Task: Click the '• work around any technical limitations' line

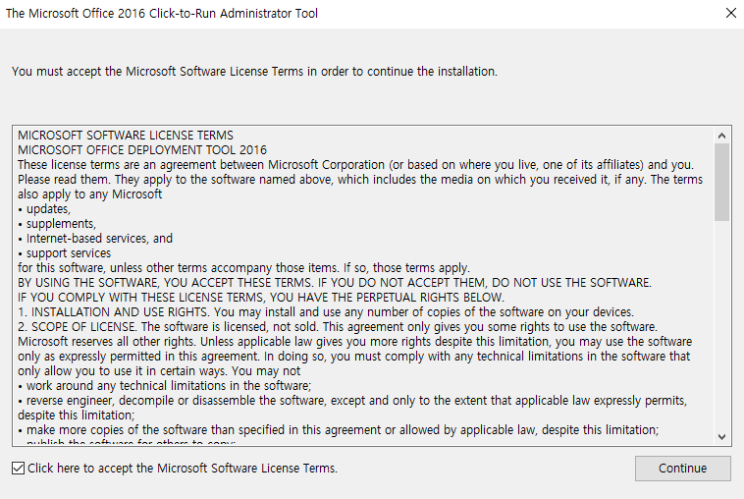Action: pos(165,385)
